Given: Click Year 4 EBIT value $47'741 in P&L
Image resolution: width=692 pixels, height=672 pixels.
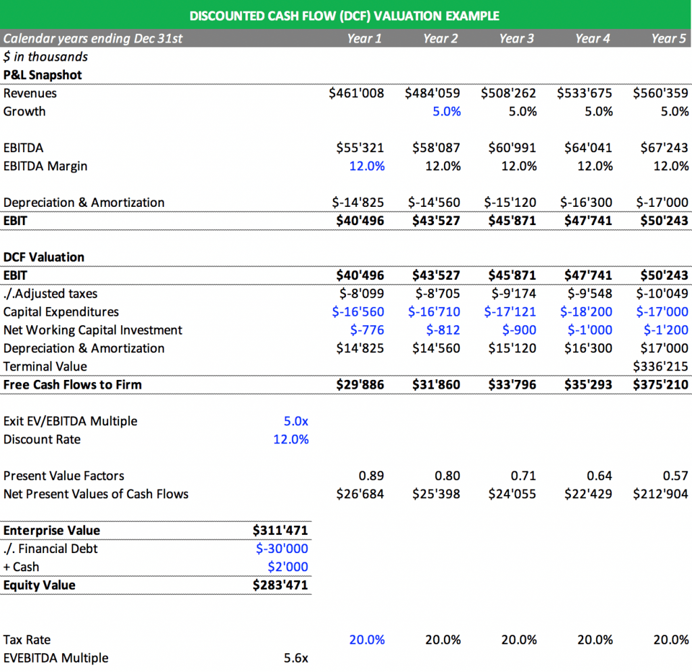Looking at the screenshot, I should 588,220.
